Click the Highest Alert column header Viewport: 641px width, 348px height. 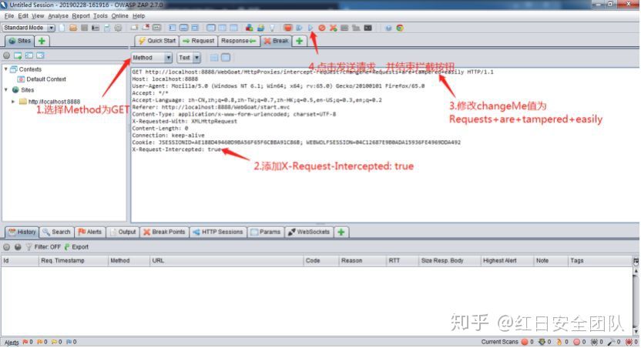coord(507,260)
